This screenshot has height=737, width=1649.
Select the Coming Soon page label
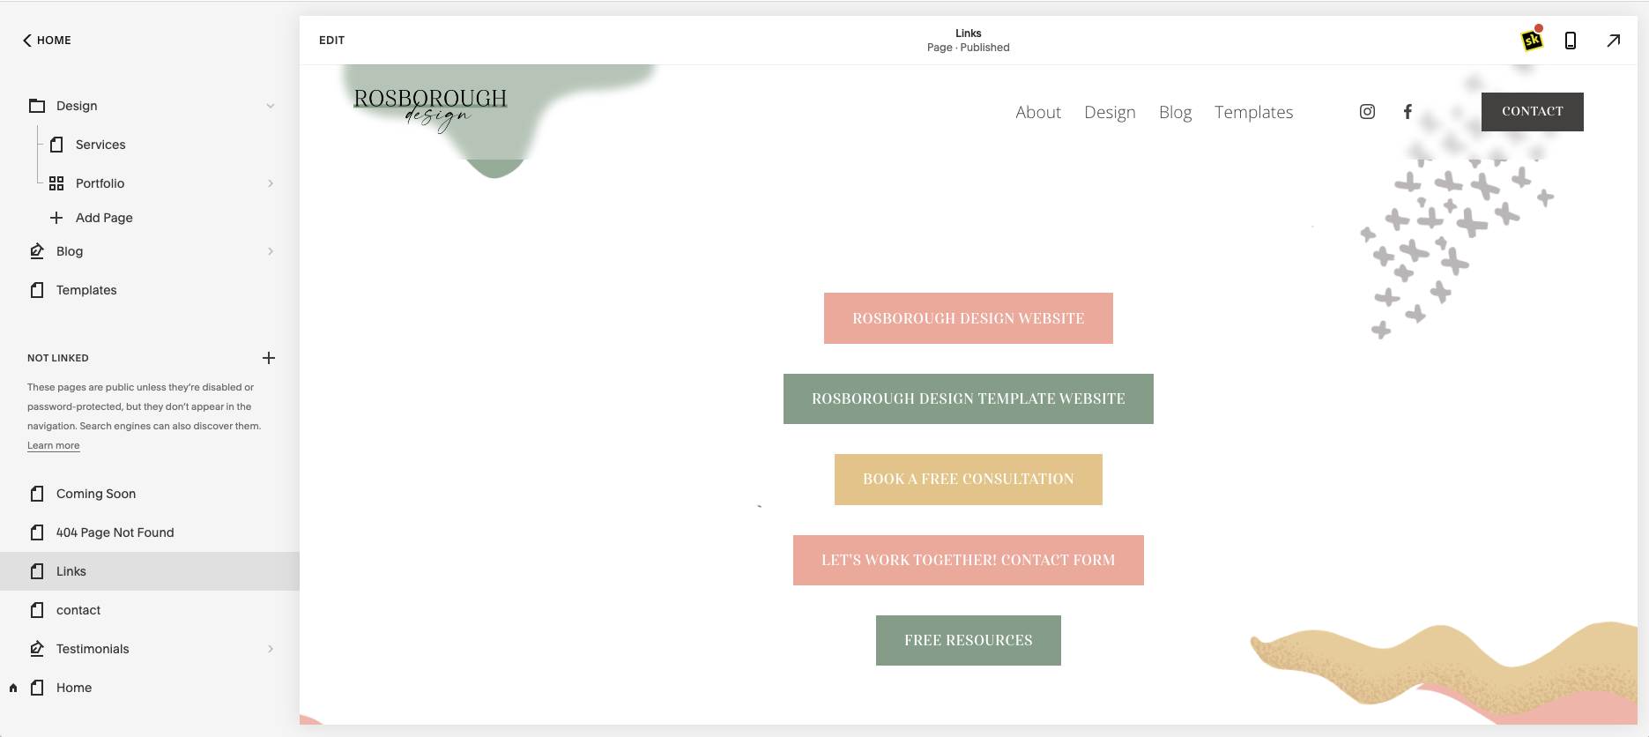(96, 494)
